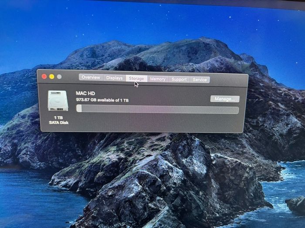Click the MAC HD volume name
The width and height of the screenshot is (305, 228).
tap(85, 93)
